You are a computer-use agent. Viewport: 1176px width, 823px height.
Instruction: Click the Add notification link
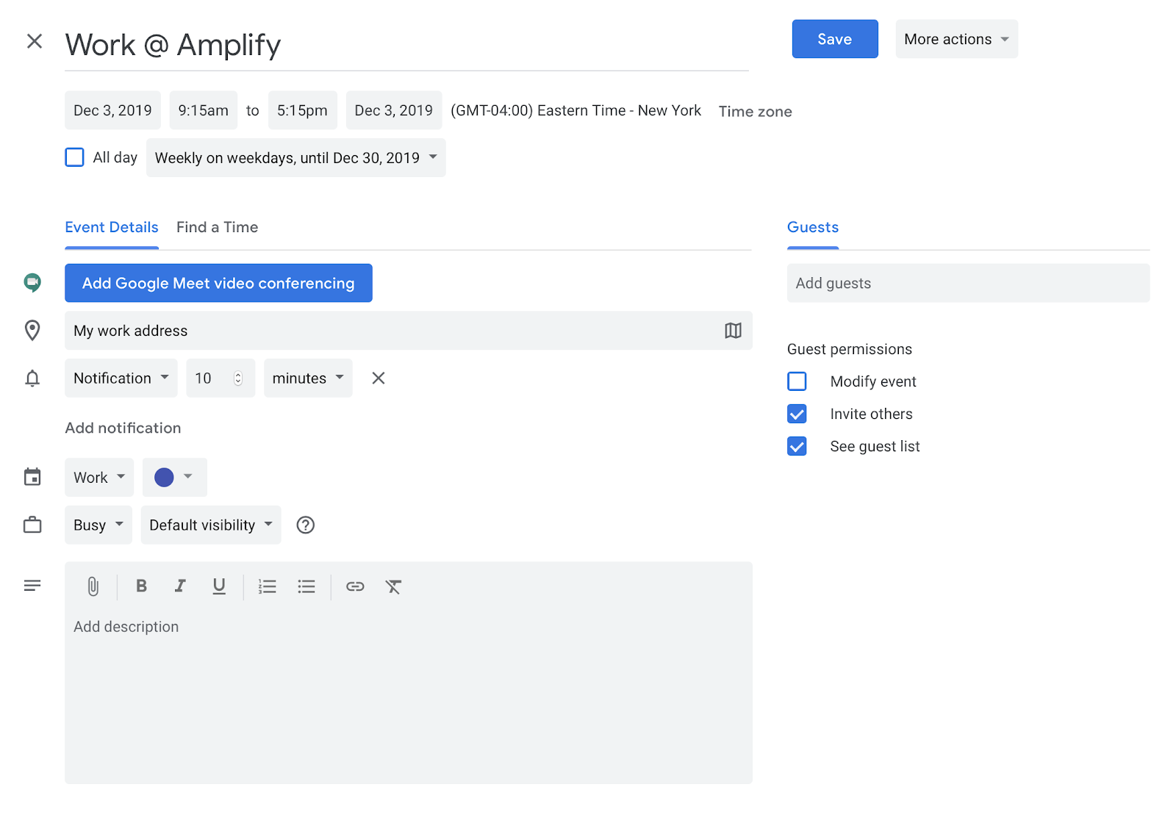(123, 428)
